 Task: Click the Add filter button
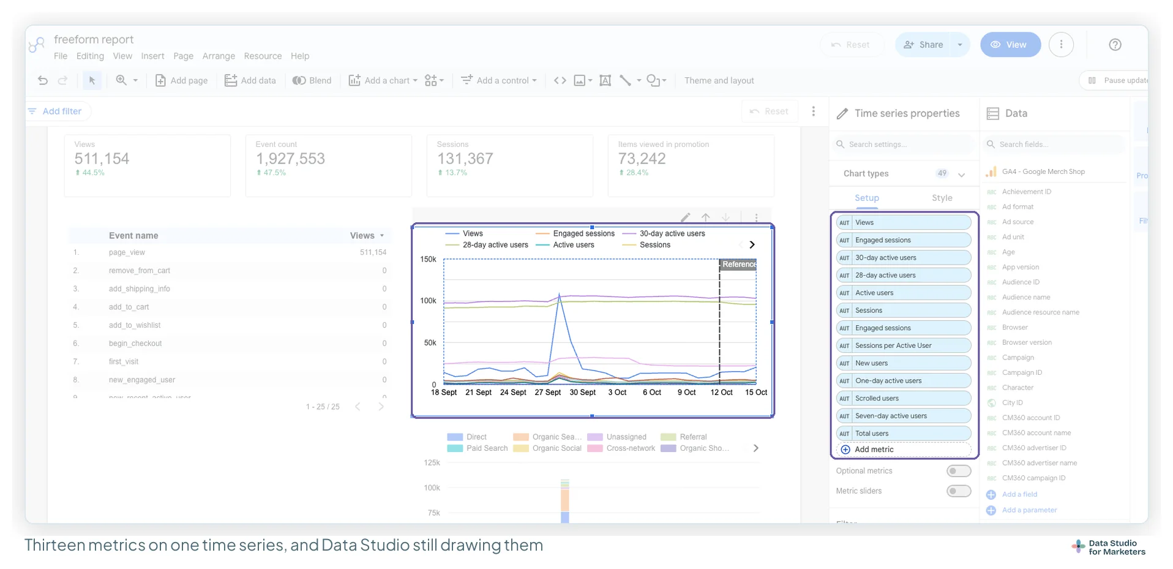(x=54, y=111)
